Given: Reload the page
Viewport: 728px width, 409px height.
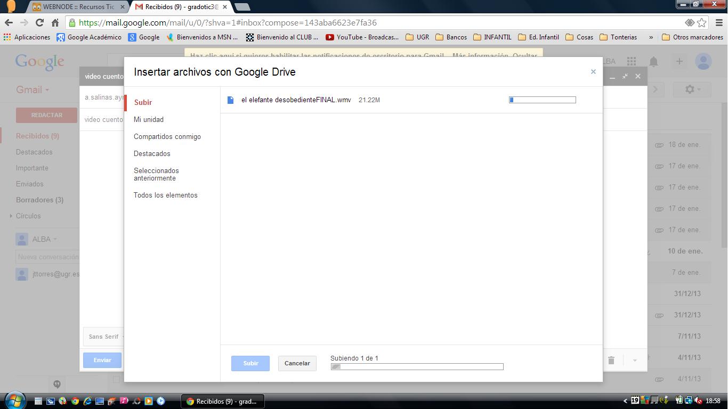Looking at the screenshot, I should pos(39,22).
